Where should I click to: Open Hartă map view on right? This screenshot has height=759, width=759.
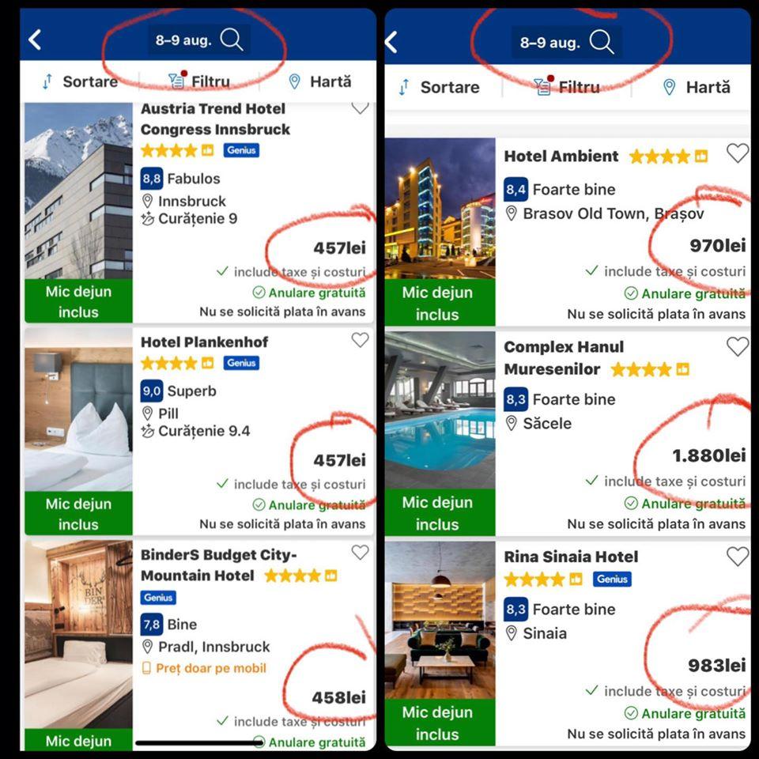[x=696, y=87]
